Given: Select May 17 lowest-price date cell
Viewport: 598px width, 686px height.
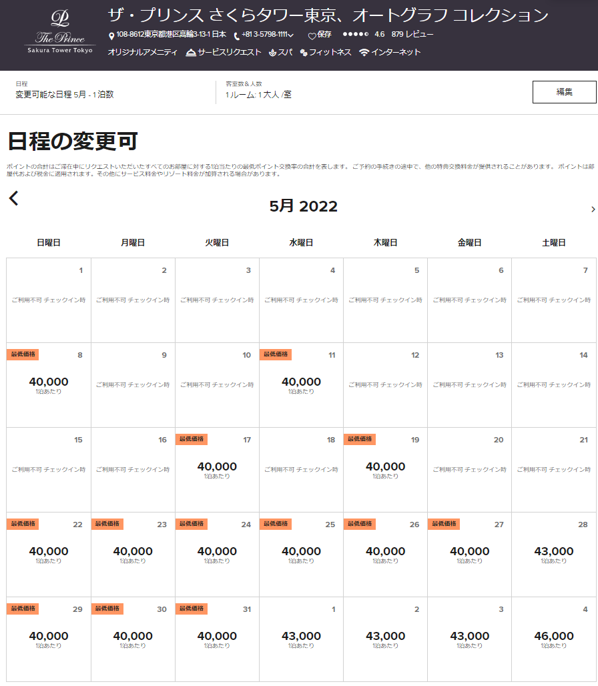Looking at the screenshot, I should coord(217,470).
